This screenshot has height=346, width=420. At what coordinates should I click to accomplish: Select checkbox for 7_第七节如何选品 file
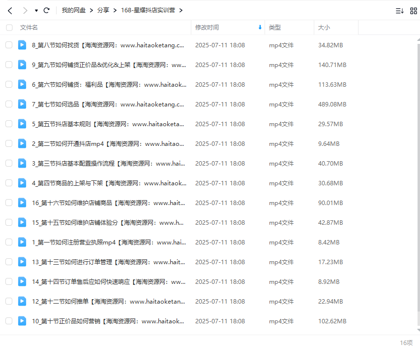9,104
